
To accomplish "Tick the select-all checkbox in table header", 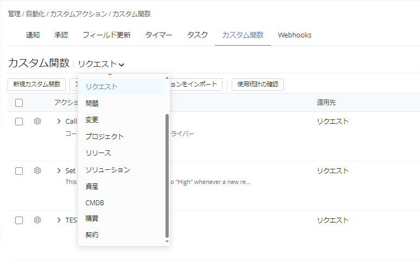I will pyautogui.click(x=19, y=103).
